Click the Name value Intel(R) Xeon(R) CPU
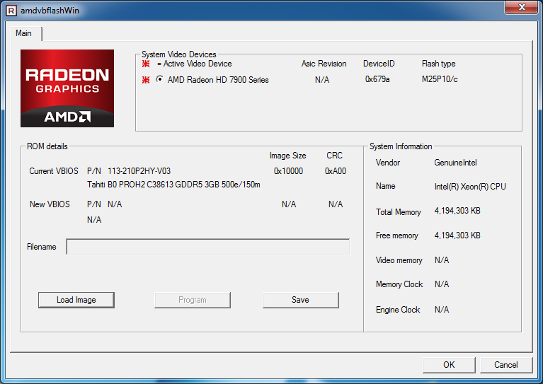543x384 pixels. point(470,187)
